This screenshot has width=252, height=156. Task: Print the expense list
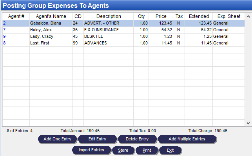[x=147, y=150]
